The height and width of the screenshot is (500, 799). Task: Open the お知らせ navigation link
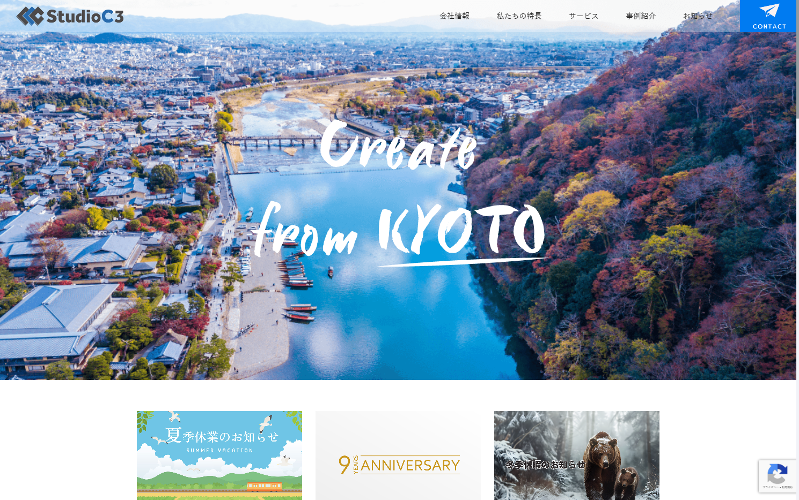pos(698,16)
